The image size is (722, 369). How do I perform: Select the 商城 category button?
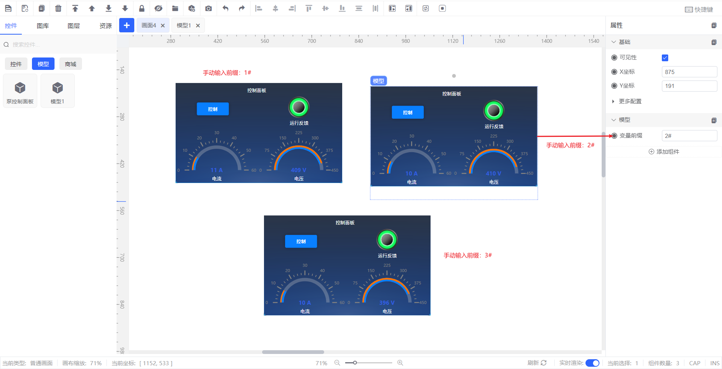(70, 64)
